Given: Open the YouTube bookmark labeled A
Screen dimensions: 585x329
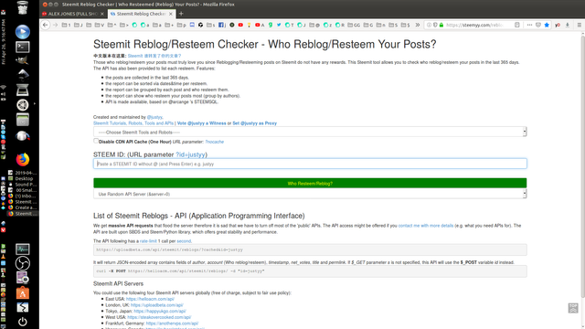Looking at the screenshot, I should pos(260,25).
